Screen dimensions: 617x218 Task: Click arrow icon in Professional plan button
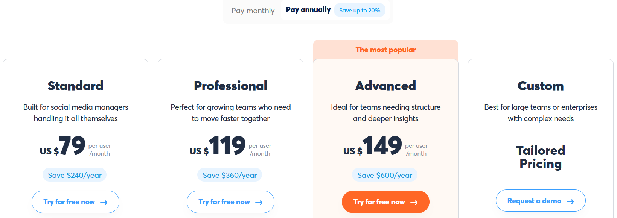259,203
